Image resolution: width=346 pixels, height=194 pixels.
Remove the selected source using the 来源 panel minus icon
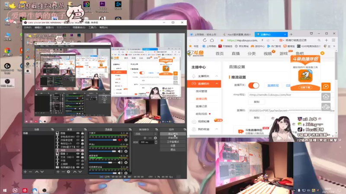pos(63,172)
